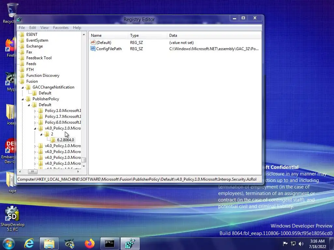Sort by the Data column header
This screenshot has height=250, width=334.
214,35
